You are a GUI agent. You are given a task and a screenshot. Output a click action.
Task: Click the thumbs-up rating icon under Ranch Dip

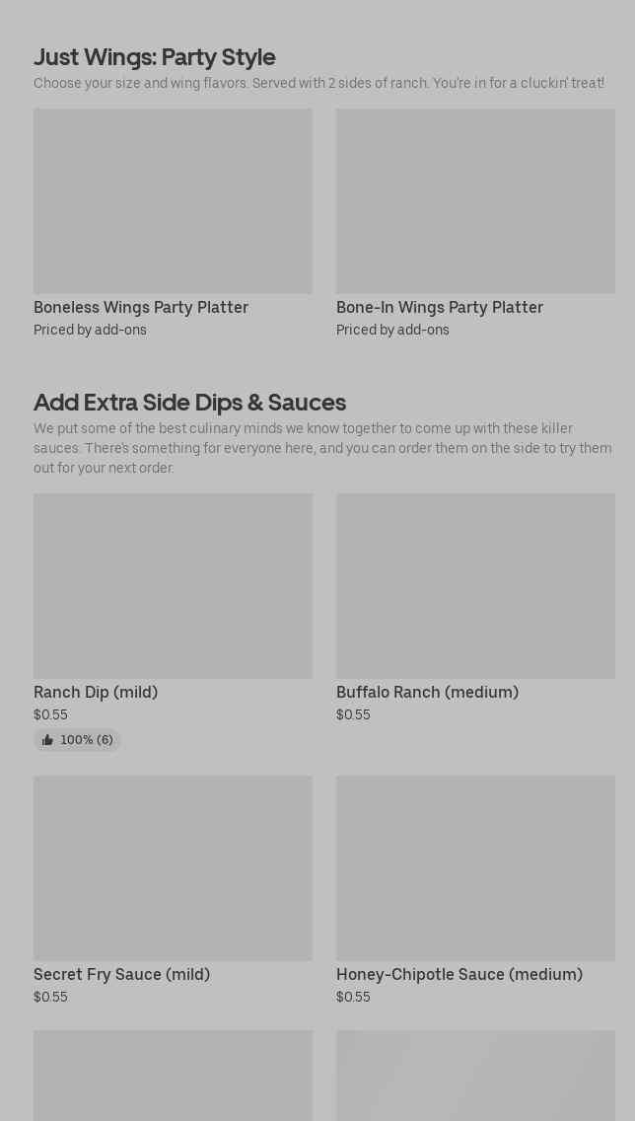pos(48,740)
